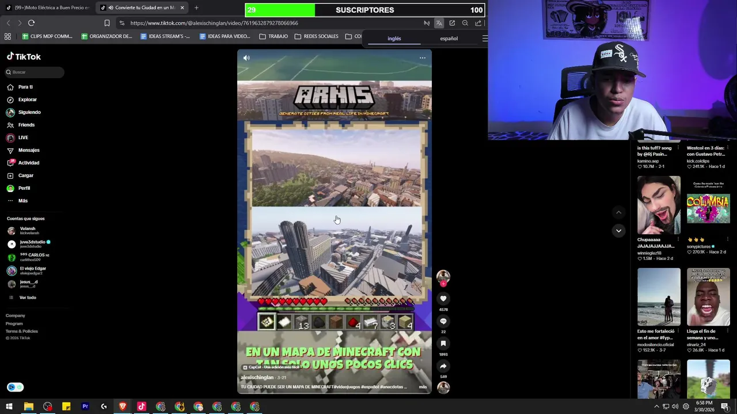
Task: Open alexischinglan creator name on video
Action: click(x=257, y=378)
